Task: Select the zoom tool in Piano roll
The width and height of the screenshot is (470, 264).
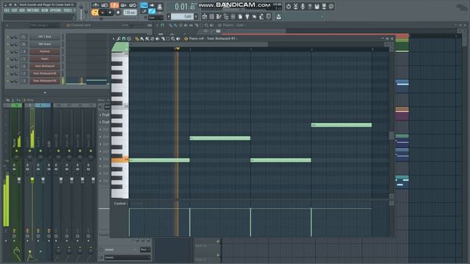Action: pyautogui.click(x=173, y=39)
